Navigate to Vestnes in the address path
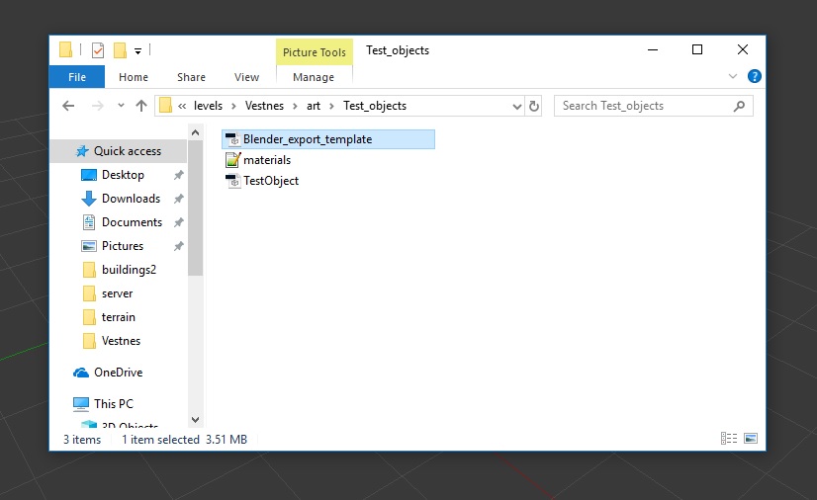Image resolution: width=817 pixels, height=500 pixels. pyautogui.click(x=264, y=106)
